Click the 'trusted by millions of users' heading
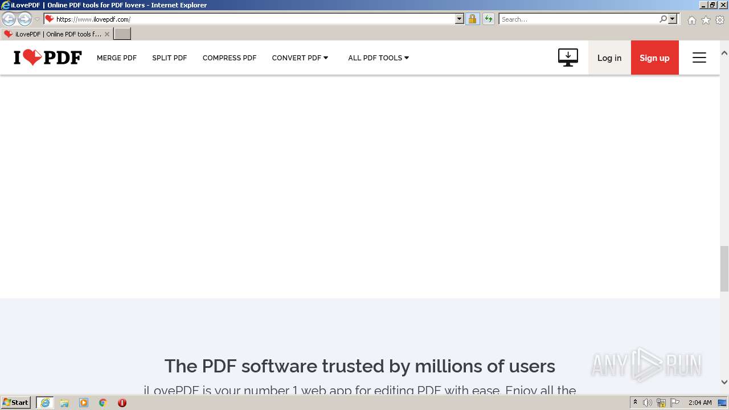This screenshot has height=410, width=729. click(359, 366)
